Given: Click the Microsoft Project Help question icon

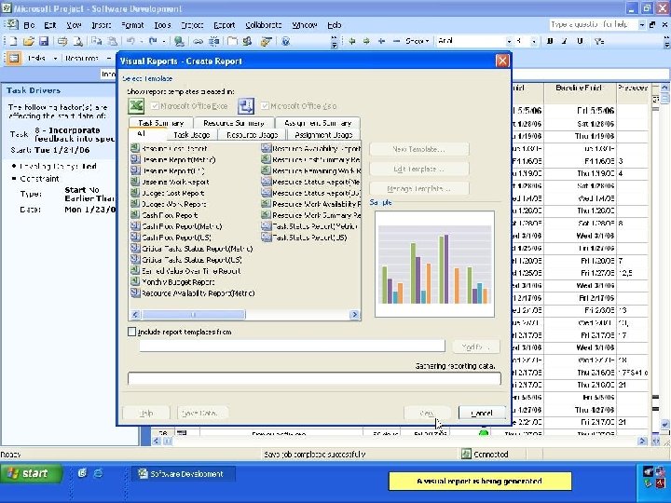Looking at the screenshot, I should pyautogui.click(x=286, y=41).
